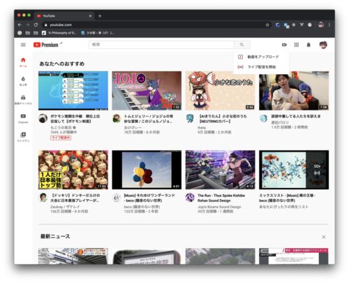Click the YouTube Premium logo
The height and width of the screenshot is (283, 349).
tap(46, 45)
